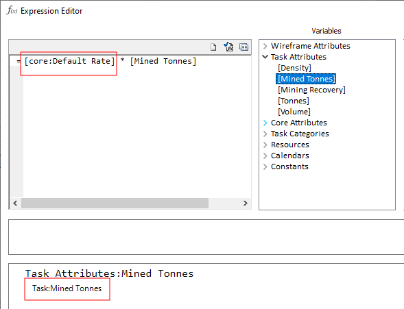Viewport: 404px width, 309px height.
Task: Select the [Mined Tonnes] variable
Action: pos(306,79)
